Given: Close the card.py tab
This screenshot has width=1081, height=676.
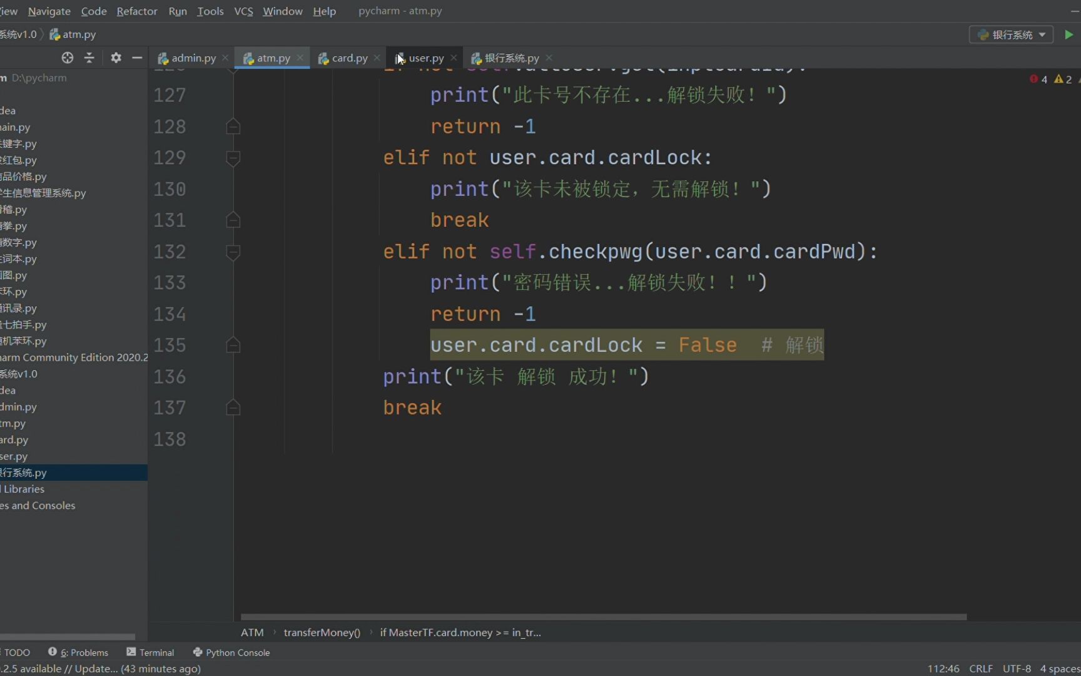Looking at the screenshot, I should click(377, 58).
